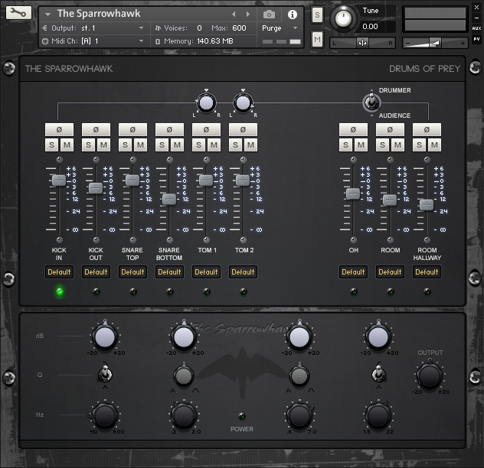Click the header Mute M button

point(317,38)
